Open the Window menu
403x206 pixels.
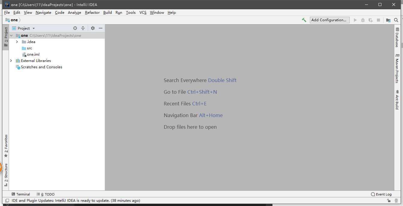157,13
